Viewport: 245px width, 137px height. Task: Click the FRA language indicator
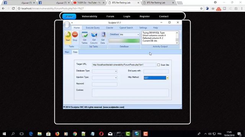[x=219, y=134]
